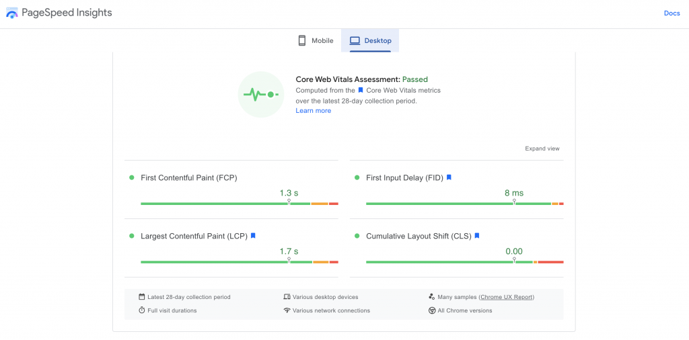Switch to the Mobile tab
The width and height of the screenshot is (689, 340).
(316, 41)
